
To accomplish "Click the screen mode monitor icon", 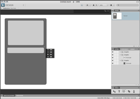I will (x=111, y=5).
